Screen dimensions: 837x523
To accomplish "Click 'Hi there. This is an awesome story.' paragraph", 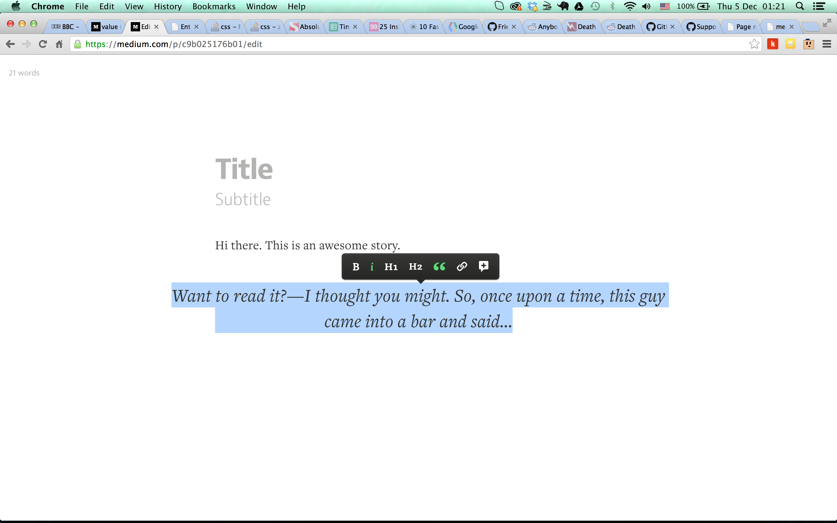I will 307,245.
